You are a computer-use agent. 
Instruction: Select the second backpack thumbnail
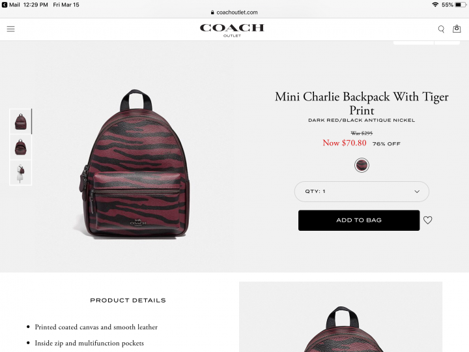click(x=21, y=147)
